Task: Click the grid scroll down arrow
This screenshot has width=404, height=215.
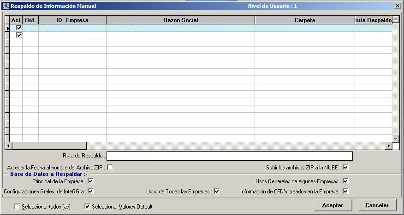Action: tap(395, 139)
